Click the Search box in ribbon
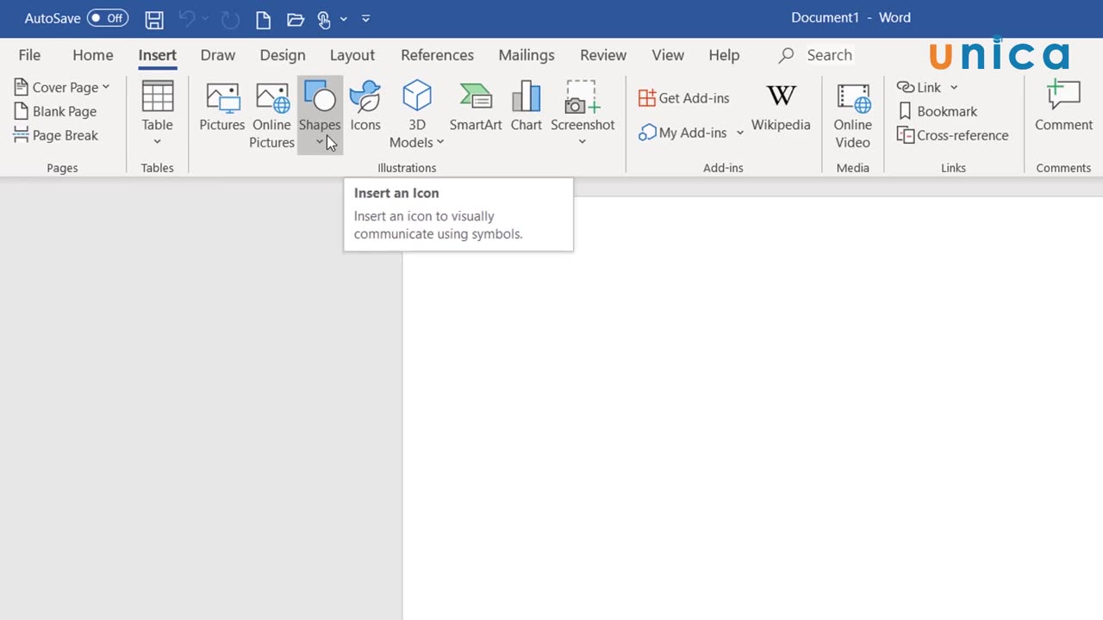The height and width of the screenshot is (620, 1103). point(816,55)
